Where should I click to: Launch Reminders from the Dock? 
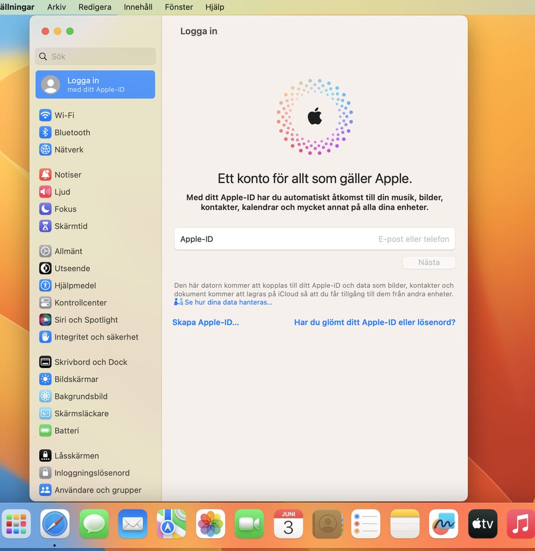coord(366,524)
